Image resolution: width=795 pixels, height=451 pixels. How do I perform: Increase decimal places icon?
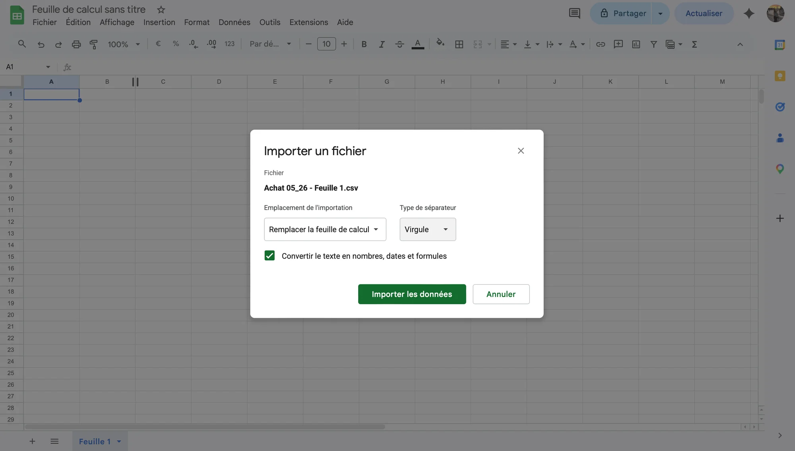click(211, 44)
